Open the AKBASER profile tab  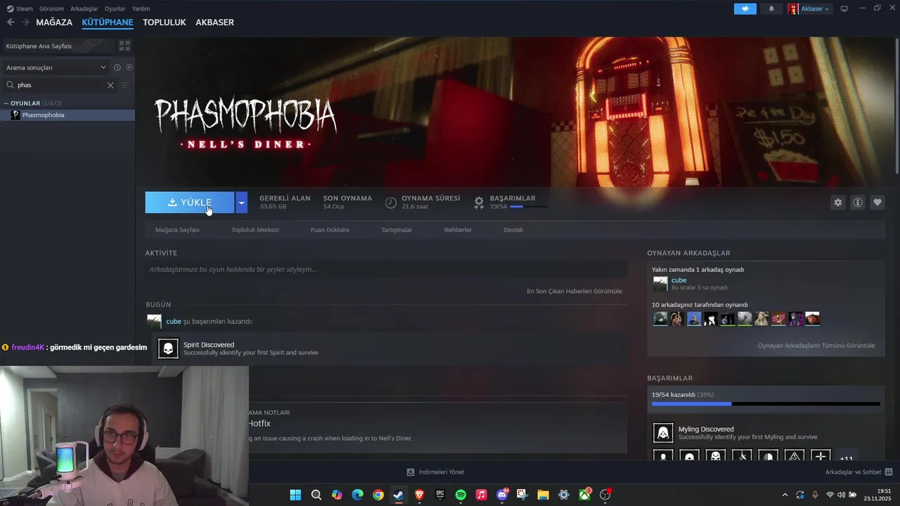[x=214, y=22]
